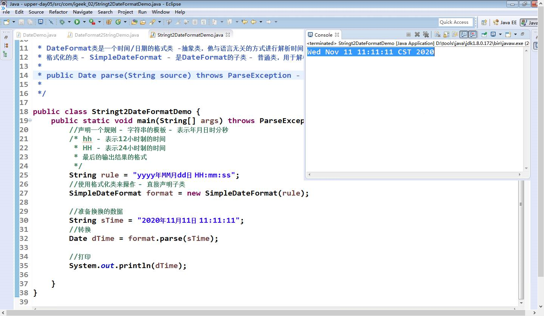Screen dimensions: 544x316
Task: Select the Console view tab
Action: 323,35
